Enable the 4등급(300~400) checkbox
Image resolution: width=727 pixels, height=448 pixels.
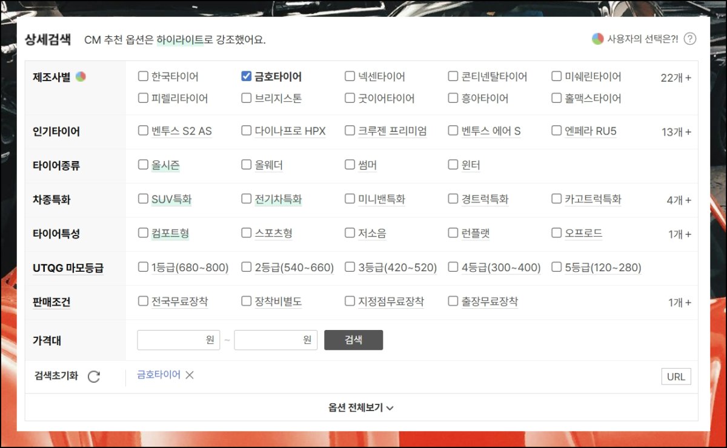[453, 267]
